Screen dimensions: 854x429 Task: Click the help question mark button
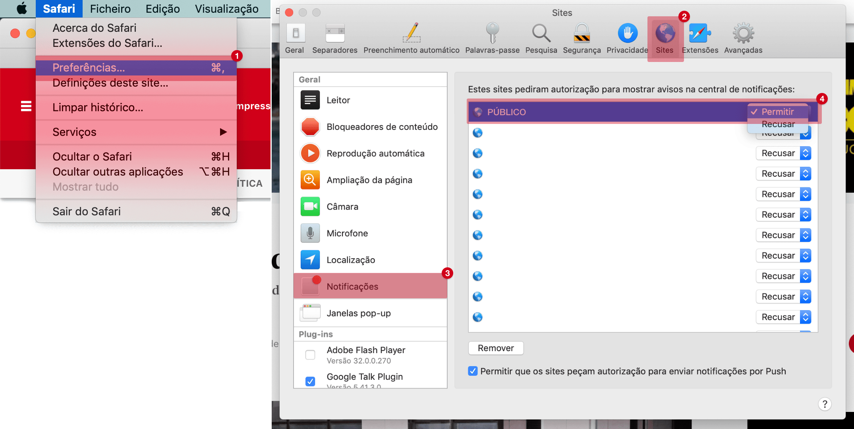825,404
